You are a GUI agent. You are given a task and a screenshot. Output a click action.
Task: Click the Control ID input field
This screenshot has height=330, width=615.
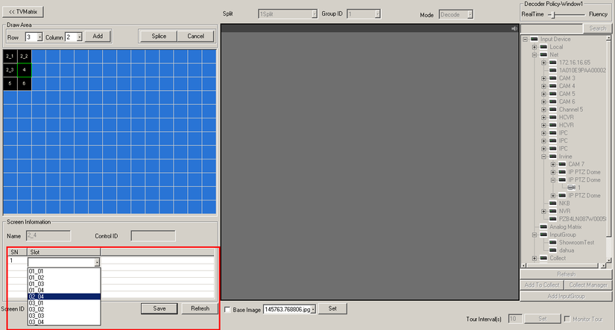(153, 236)
